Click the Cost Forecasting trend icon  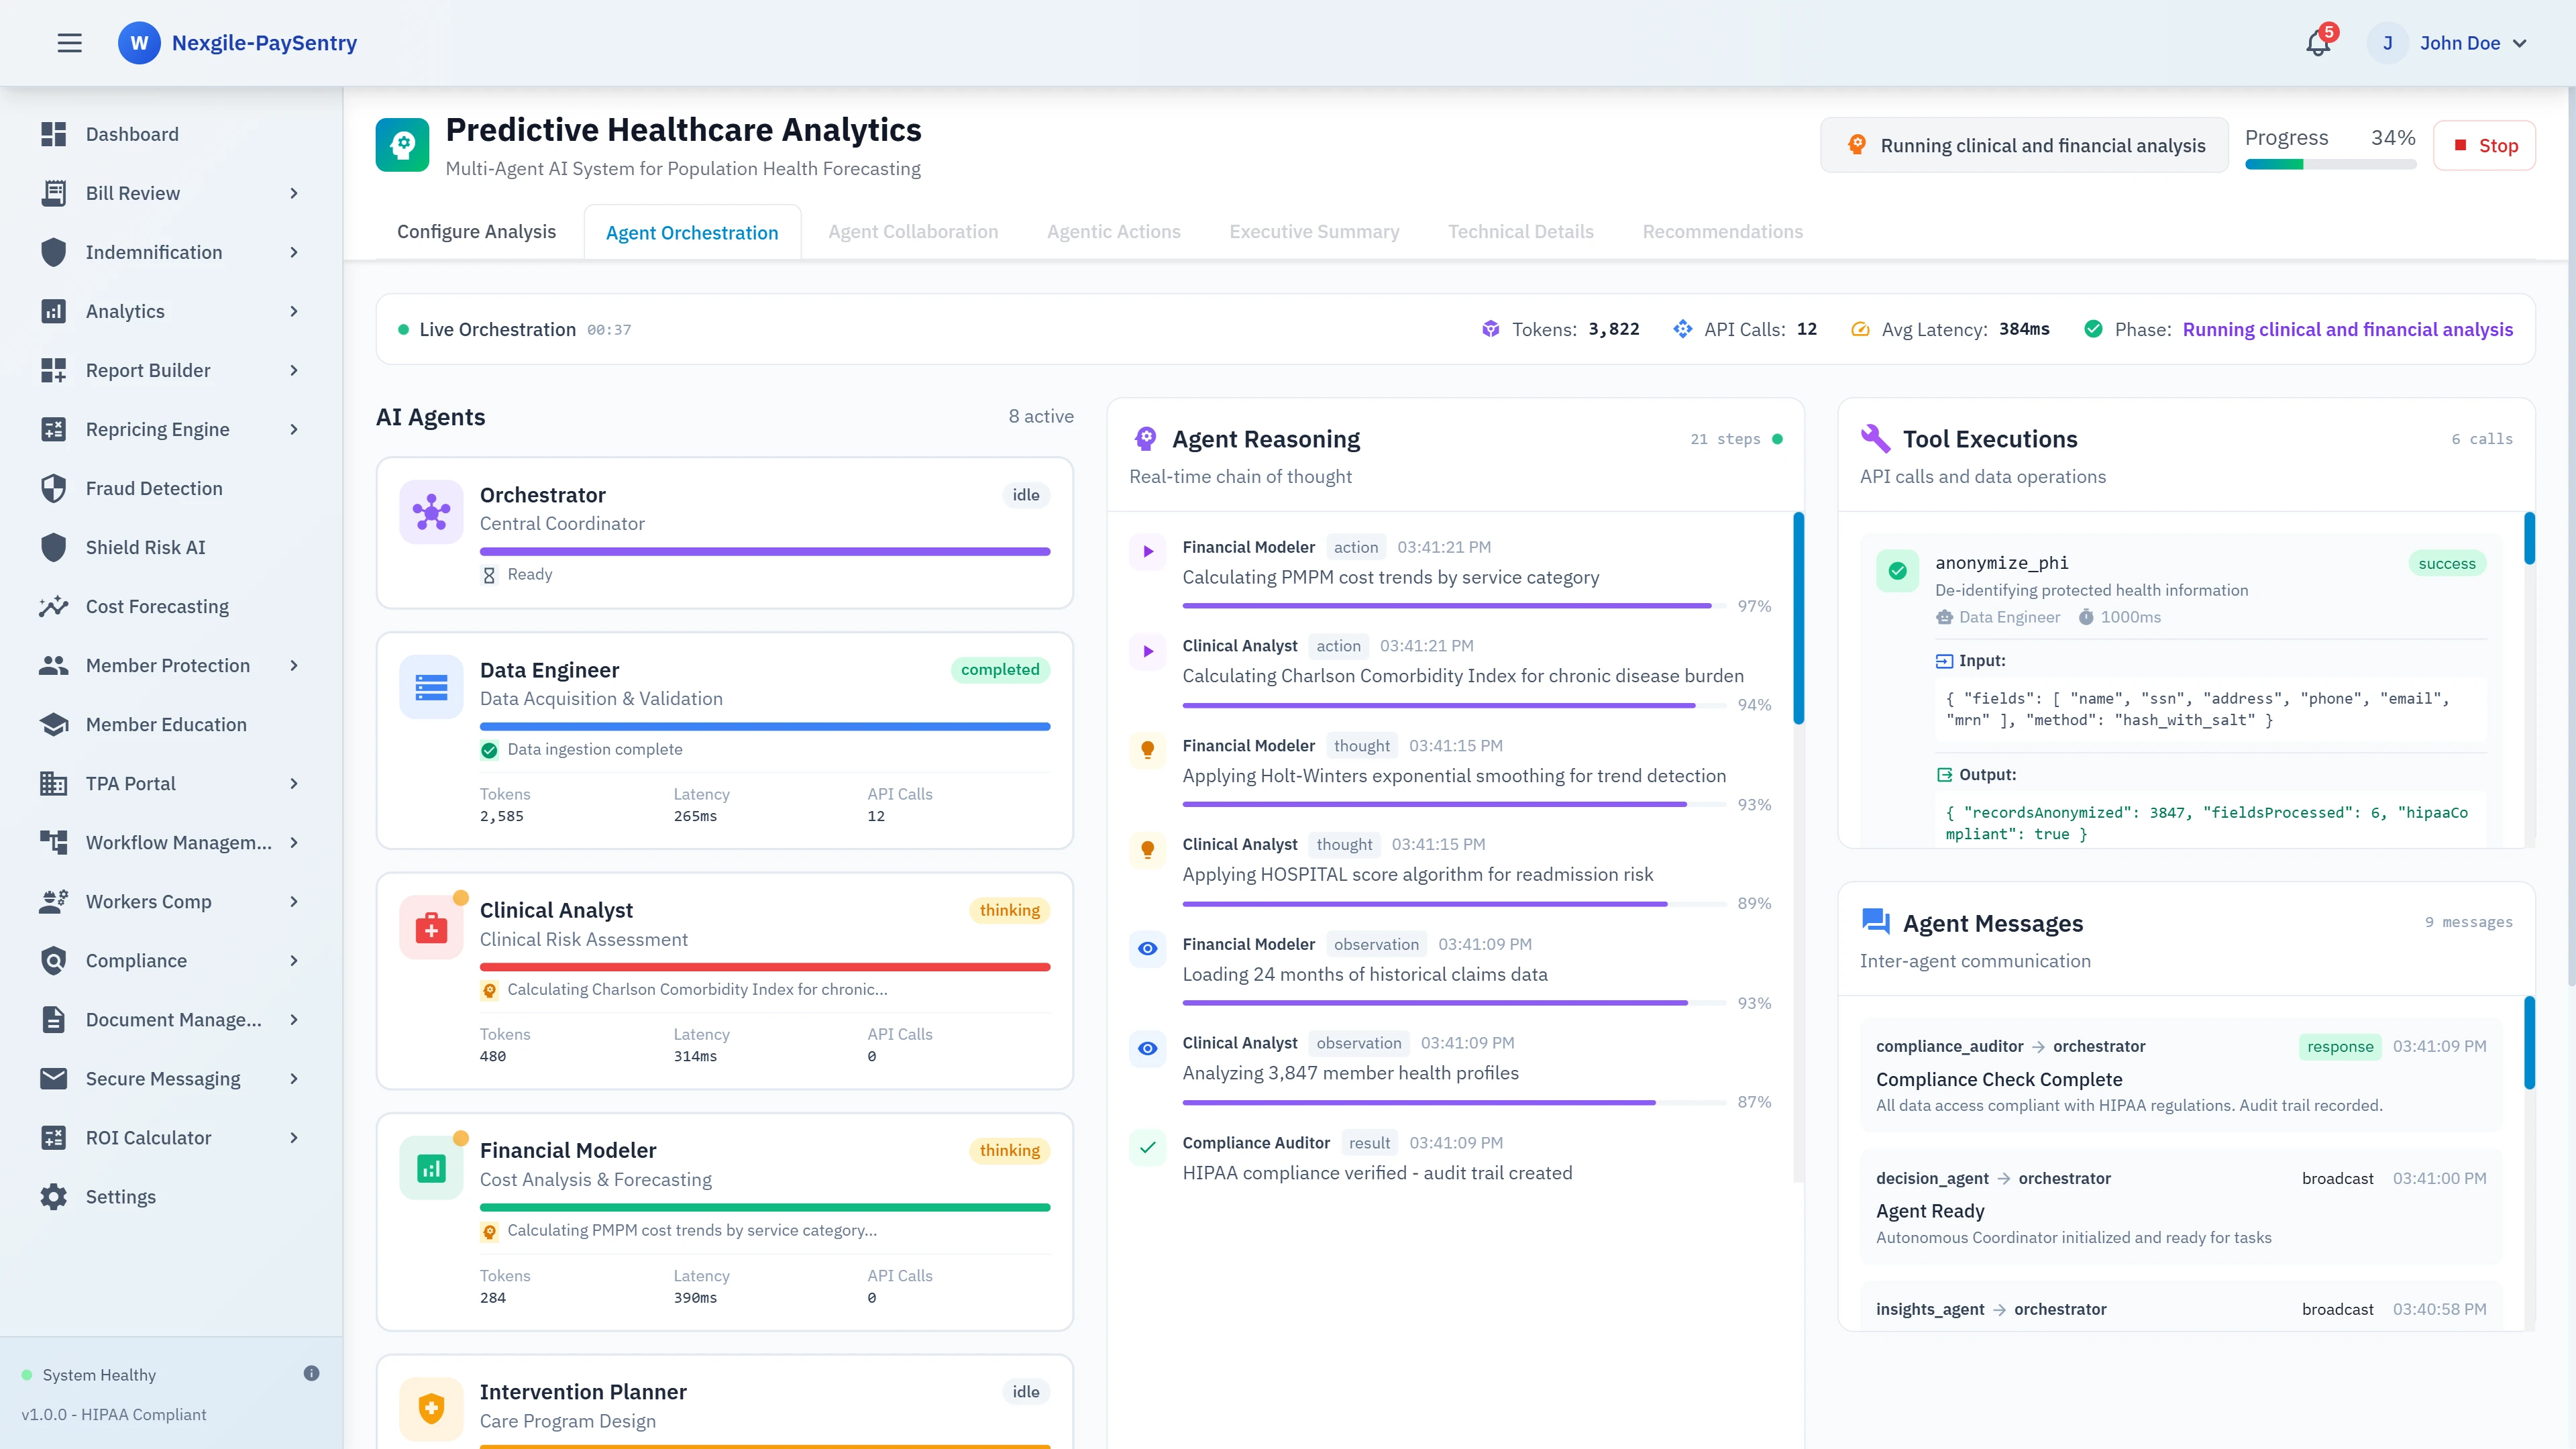[x=53, y=606]
